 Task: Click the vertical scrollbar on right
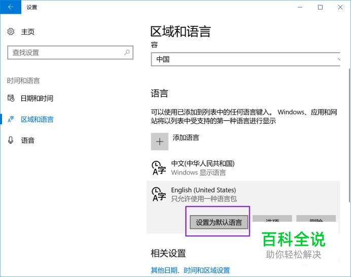coord(349,134)
